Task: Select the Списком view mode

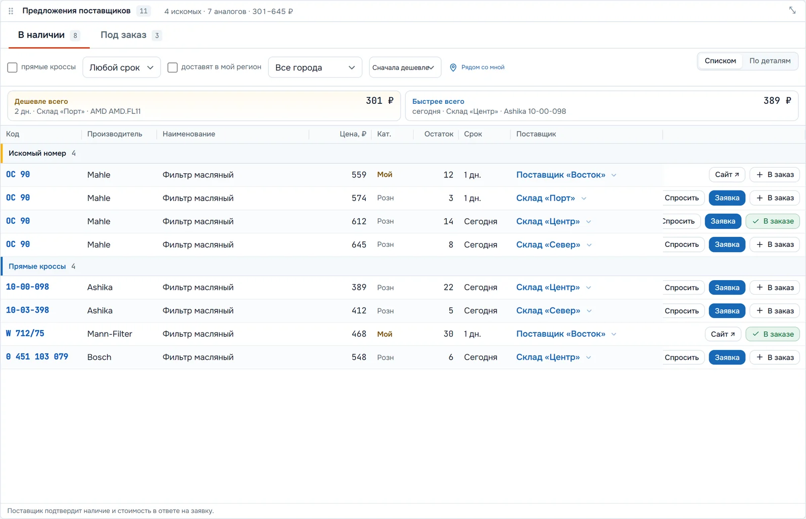Action: pyautogui.click(x=720, y=61)
